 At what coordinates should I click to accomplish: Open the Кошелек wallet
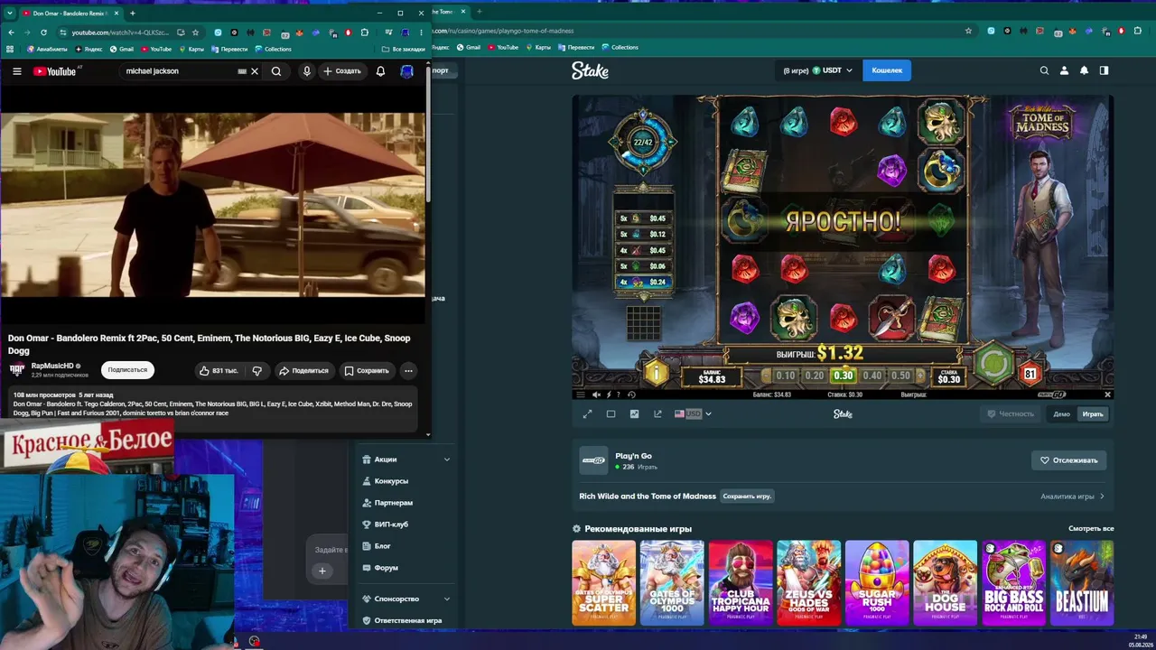pyautogui.click(x=887, y=70)
